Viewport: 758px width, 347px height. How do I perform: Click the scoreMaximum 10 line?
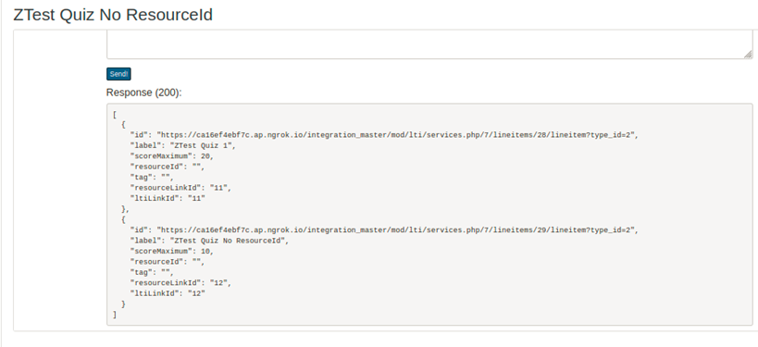(171, 252)
